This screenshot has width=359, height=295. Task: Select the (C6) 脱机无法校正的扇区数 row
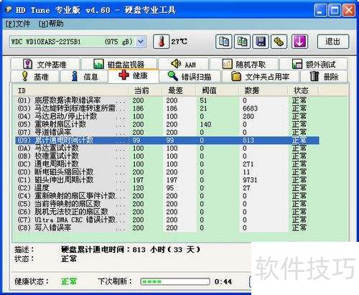167,212
